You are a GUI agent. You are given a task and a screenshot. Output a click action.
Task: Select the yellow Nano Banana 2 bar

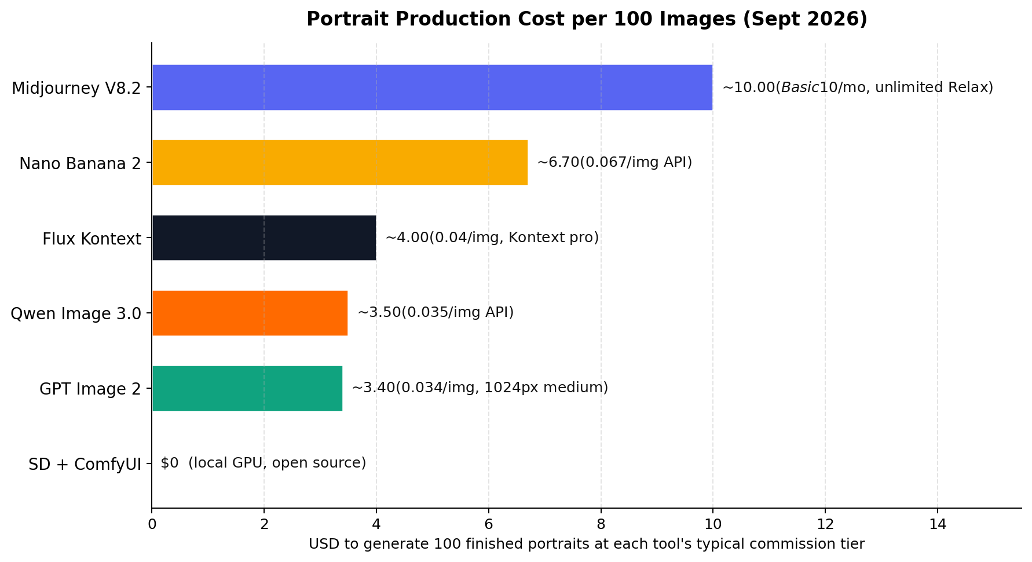pyautogui.click(x=340, y=163)
